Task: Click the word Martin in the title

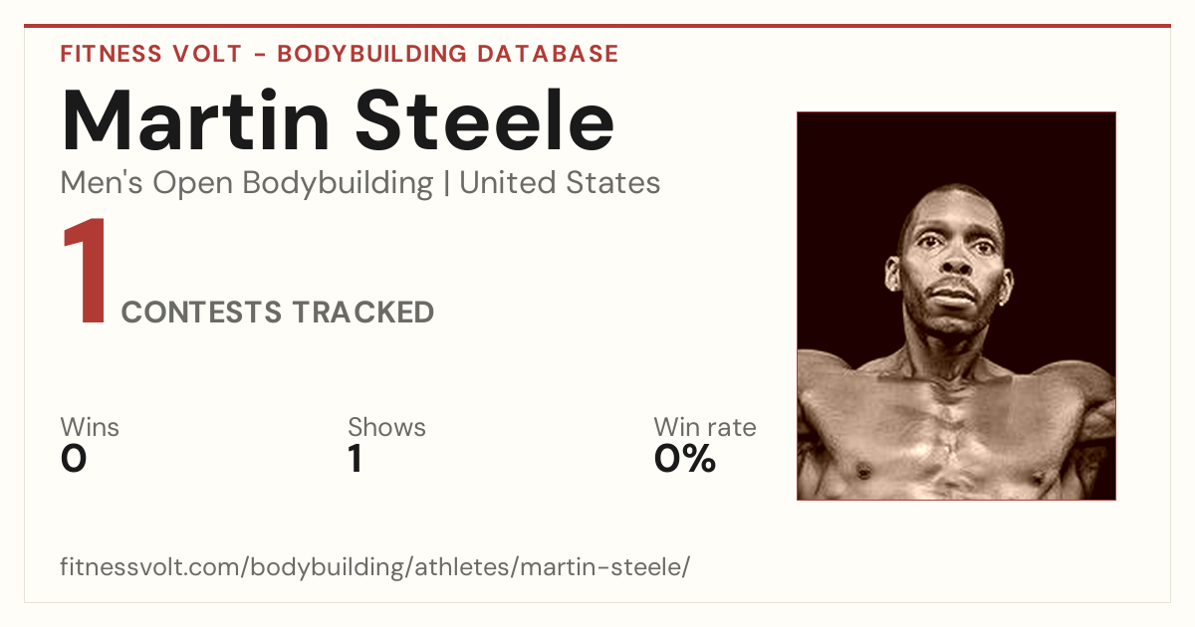Action: point(196,120)
